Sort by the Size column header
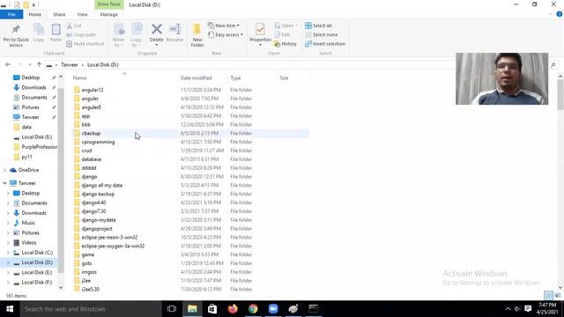This screenshot has width=564, height=317. pyautogui.click(x=293, y=77)
